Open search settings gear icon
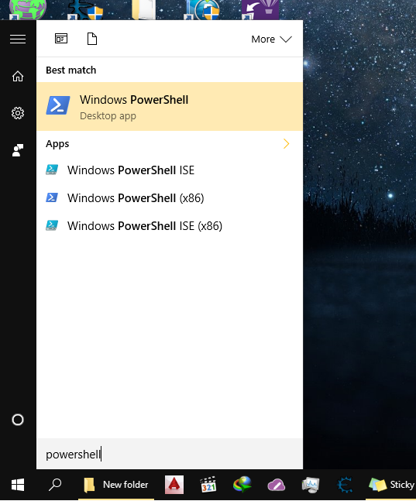416x501 pixels. [18, 113]
